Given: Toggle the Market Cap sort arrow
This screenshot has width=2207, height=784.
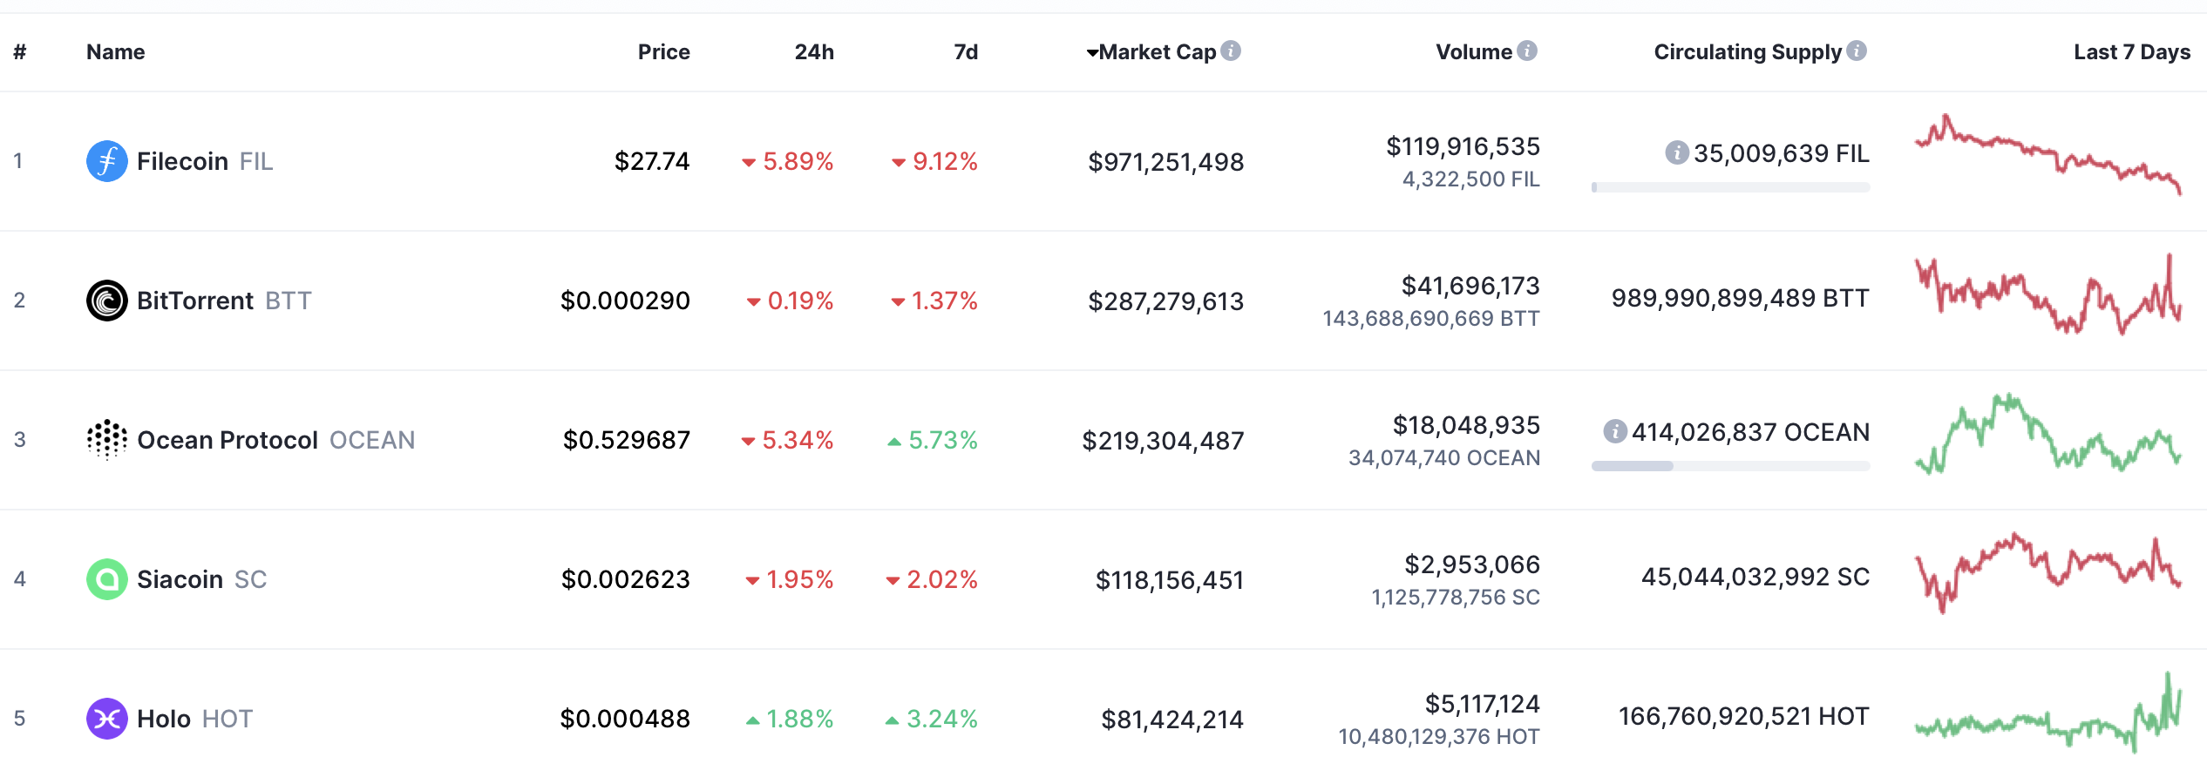Looking at the screenshot, I should 1093,52.
